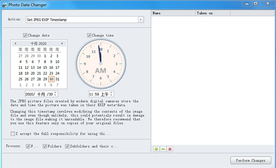The width and height of the screenshot is (276, 168).
Task: Sort the list by the Name column
Action: tap(173, 13)
